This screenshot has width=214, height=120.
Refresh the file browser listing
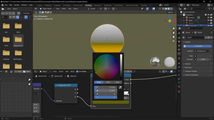click(13, 13)
